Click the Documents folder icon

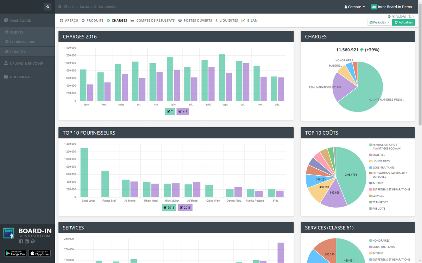pyautogui.click(x=6, y=77)
